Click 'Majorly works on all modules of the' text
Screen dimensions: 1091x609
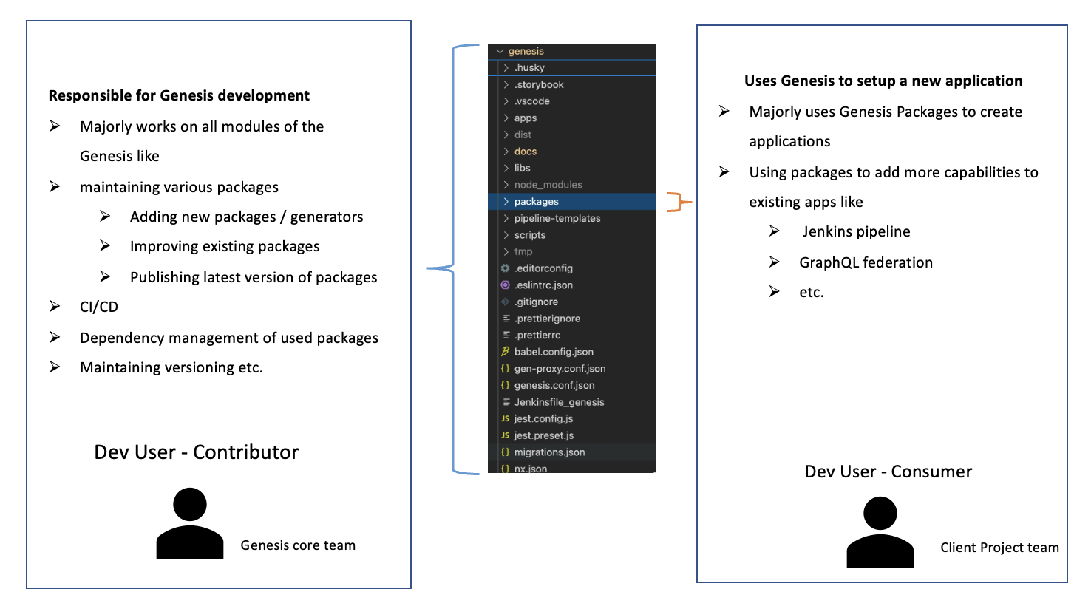[202, 126]
